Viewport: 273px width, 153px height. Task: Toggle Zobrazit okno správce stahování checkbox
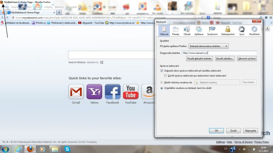click(162, 71)
